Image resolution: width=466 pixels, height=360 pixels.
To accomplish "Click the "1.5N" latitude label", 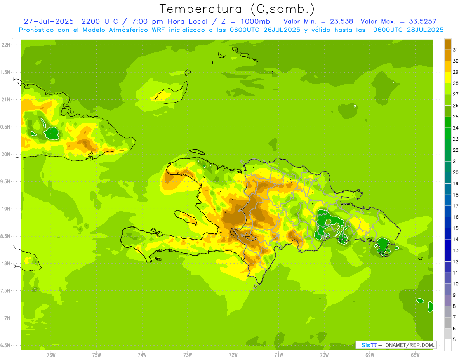I will [5, 72].
